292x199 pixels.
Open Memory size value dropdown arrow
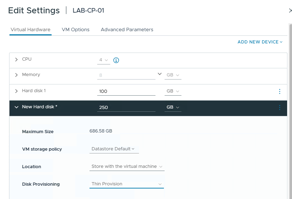point(160,74)
